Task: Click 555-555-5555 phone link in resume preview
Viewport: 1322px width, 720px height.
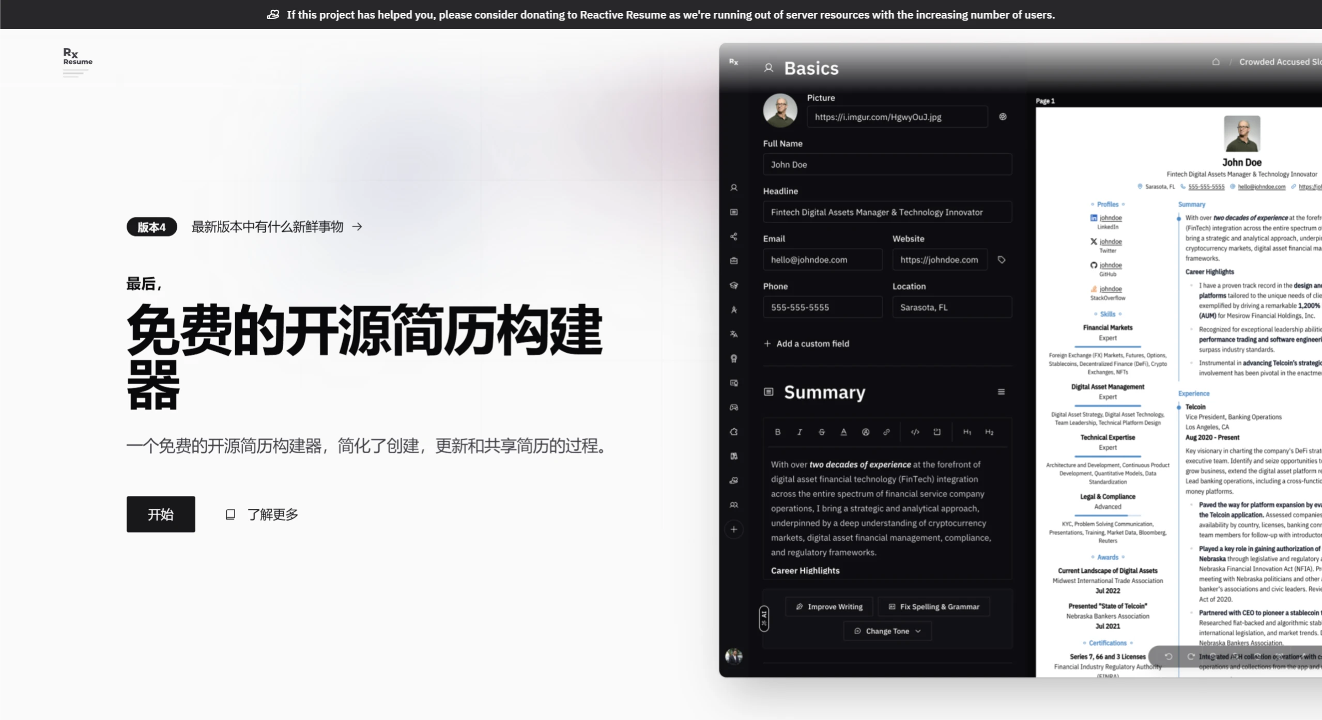Action: click(x=1206, y=187)
